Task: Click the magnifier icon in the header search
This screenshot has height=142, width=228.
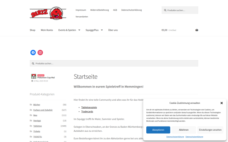Action: point(165,10)
